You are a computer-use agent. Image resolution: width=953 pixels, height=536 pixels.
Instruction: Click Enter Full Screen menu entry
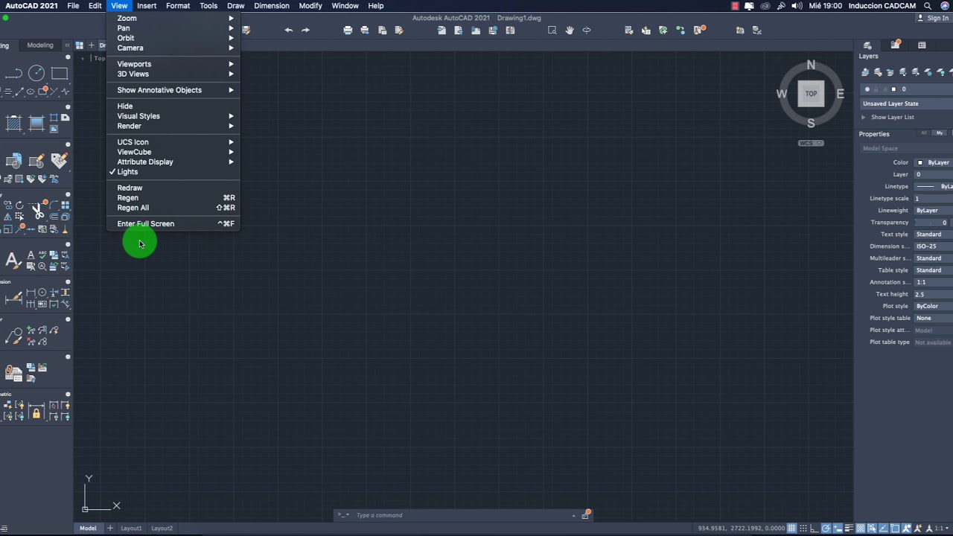point(145,224)
